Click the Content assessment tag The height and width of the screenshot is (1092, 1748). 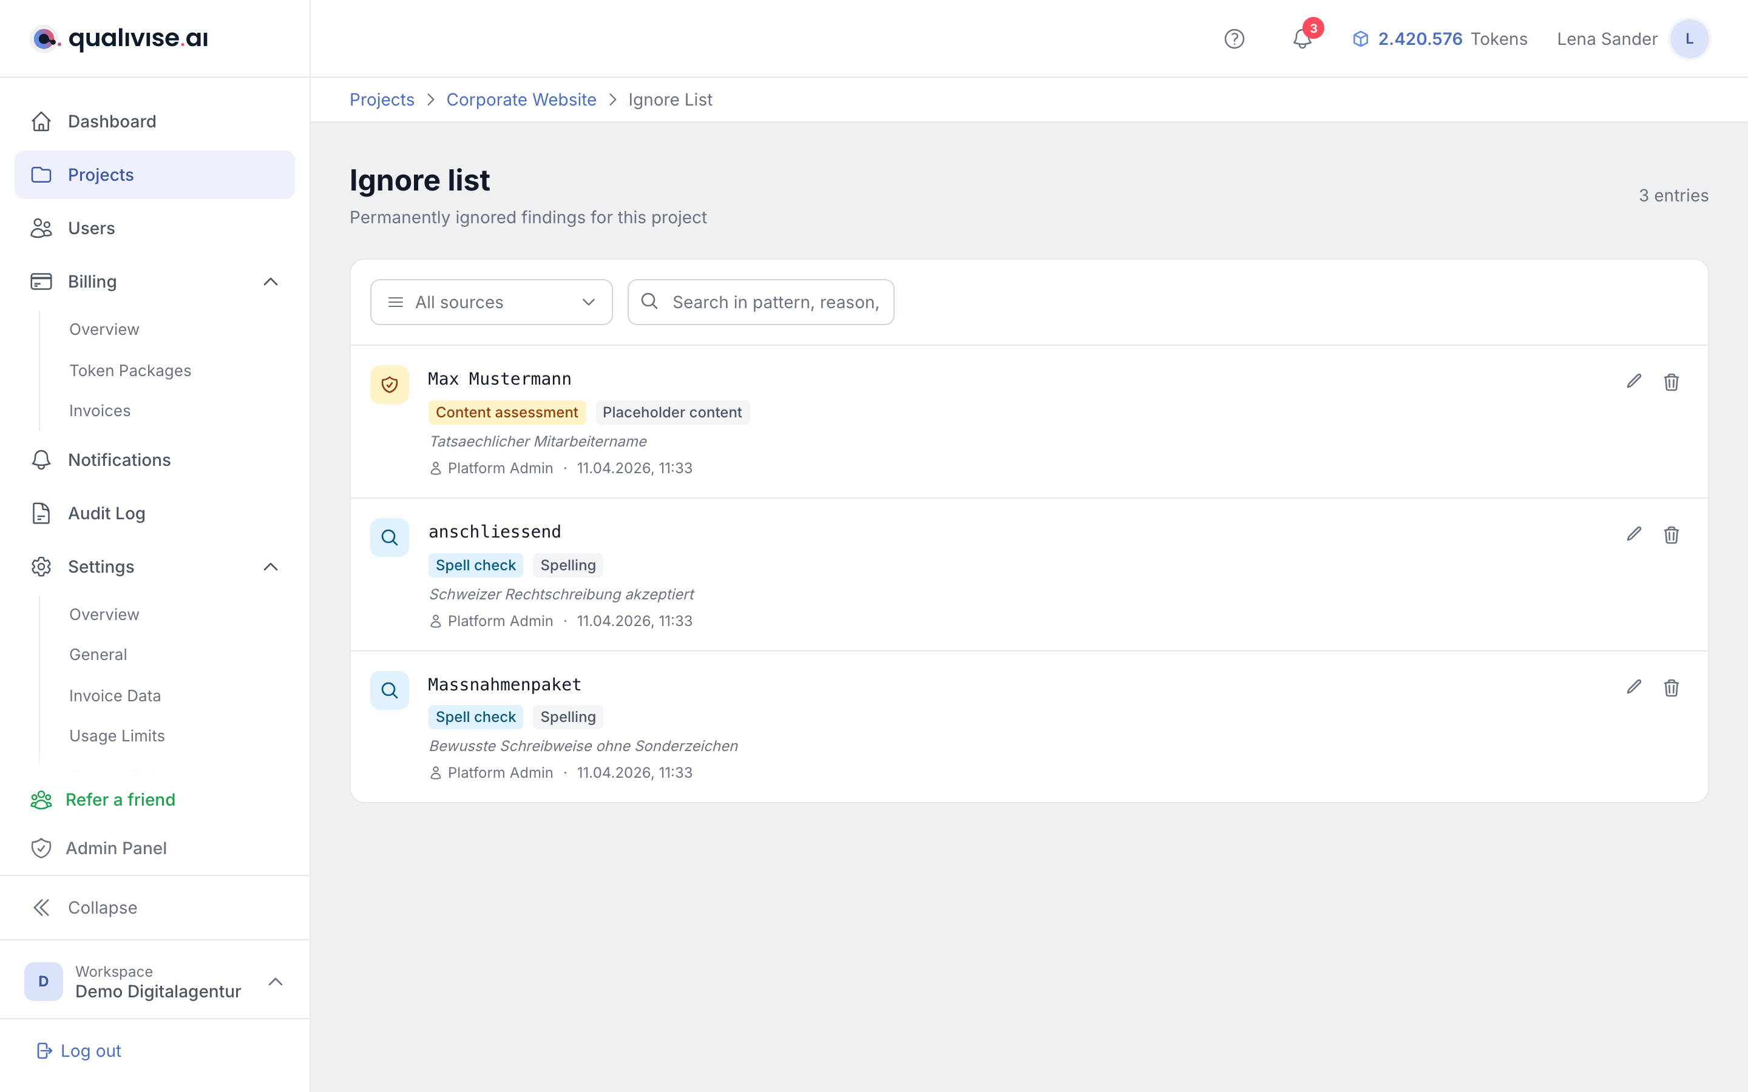[506, 413]
